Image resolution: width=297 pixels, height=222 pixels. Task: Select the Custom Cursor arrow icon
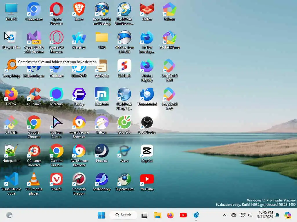(57, 127)
